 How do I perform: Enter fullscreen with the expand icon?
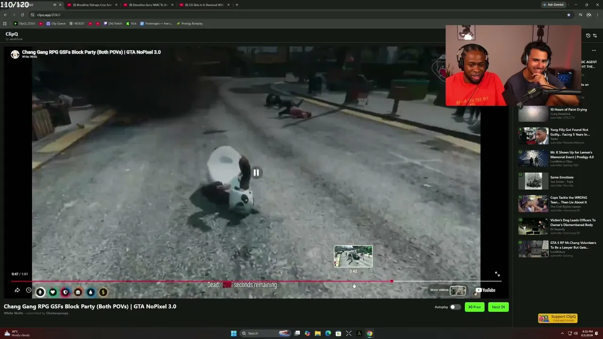click(x=497, y=274)
